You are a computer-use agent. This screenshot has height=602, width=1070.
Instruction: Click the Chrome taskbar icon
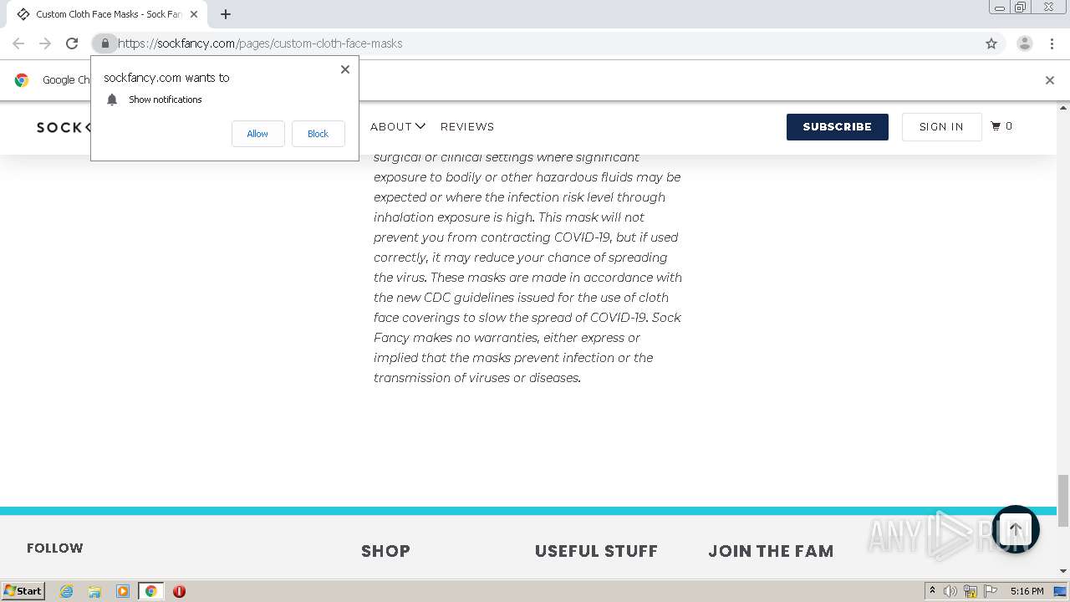coord(150,591)
